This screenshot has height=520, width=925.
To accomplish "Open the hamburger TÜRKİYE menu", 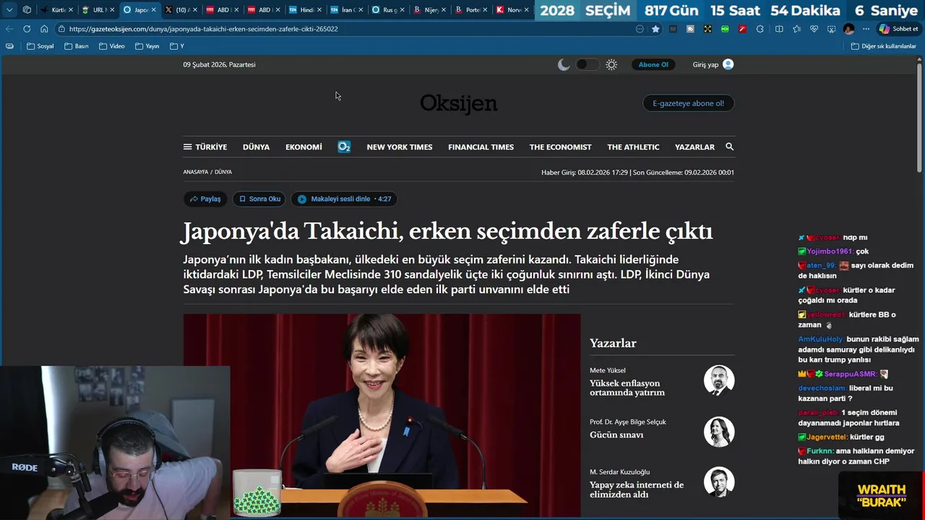I will (205, 147).
